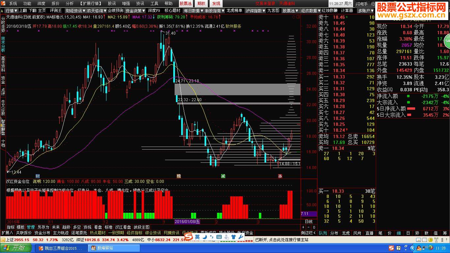450x253 pixels.
Task: Click the red logo icon in menu bar
Action: click(x=3, y=3)
